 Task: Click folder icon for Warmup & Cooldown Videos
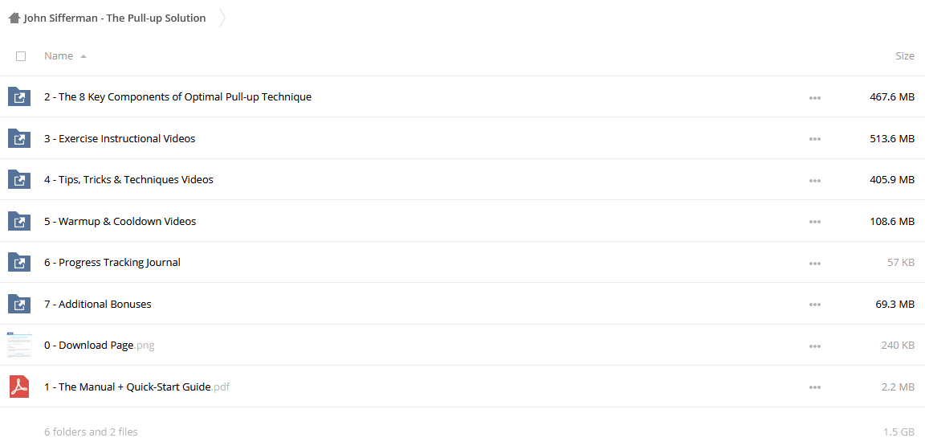click(x=19, y=221)
